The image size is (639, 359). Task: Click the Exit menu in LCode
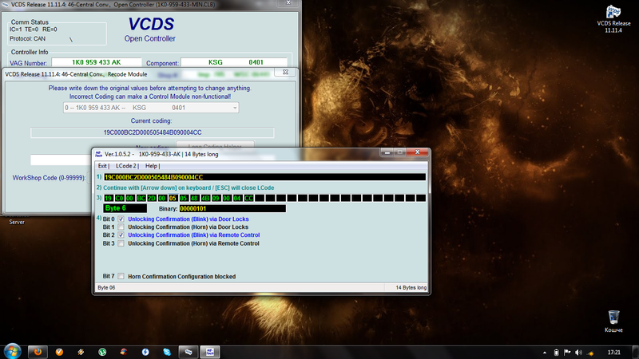pos(103,166)
